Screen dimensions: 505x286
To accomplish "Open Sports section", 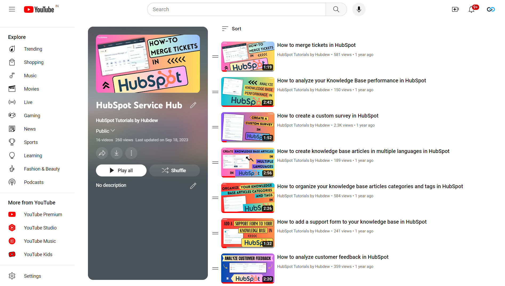I will (31, 142).
